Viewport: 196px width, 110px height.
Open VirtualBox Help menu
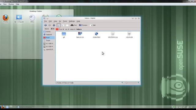click(x=17, y=4)
